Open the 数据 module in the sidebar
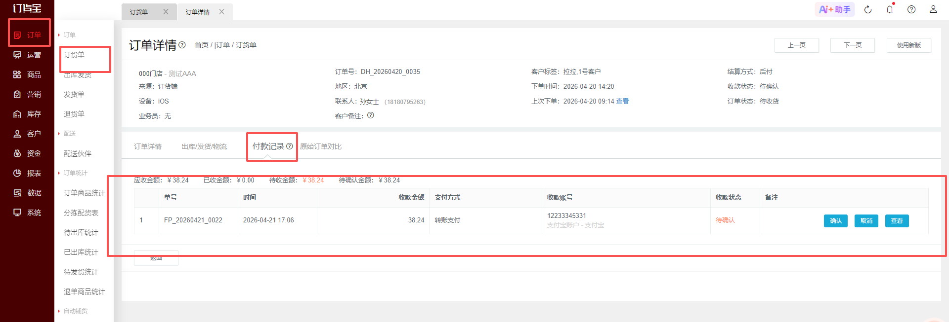The width and height of the screenshot is (949, 322). tap(28, 193)
